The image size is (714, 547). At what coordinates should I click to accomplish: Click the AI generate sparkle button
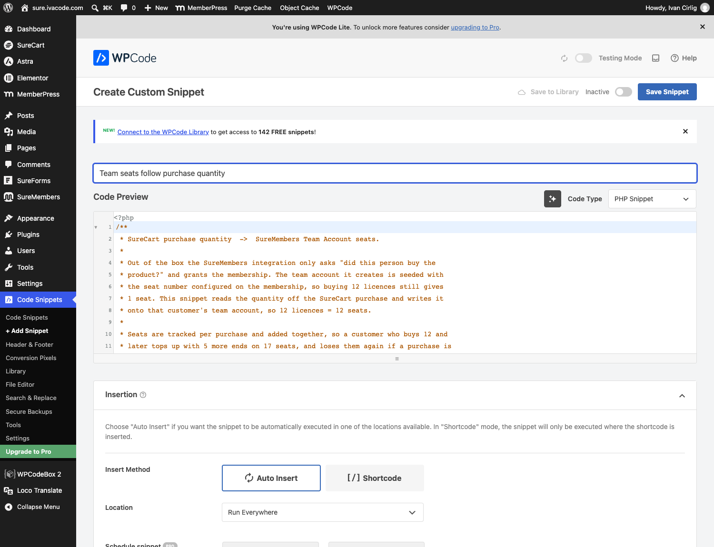[553, 199]
